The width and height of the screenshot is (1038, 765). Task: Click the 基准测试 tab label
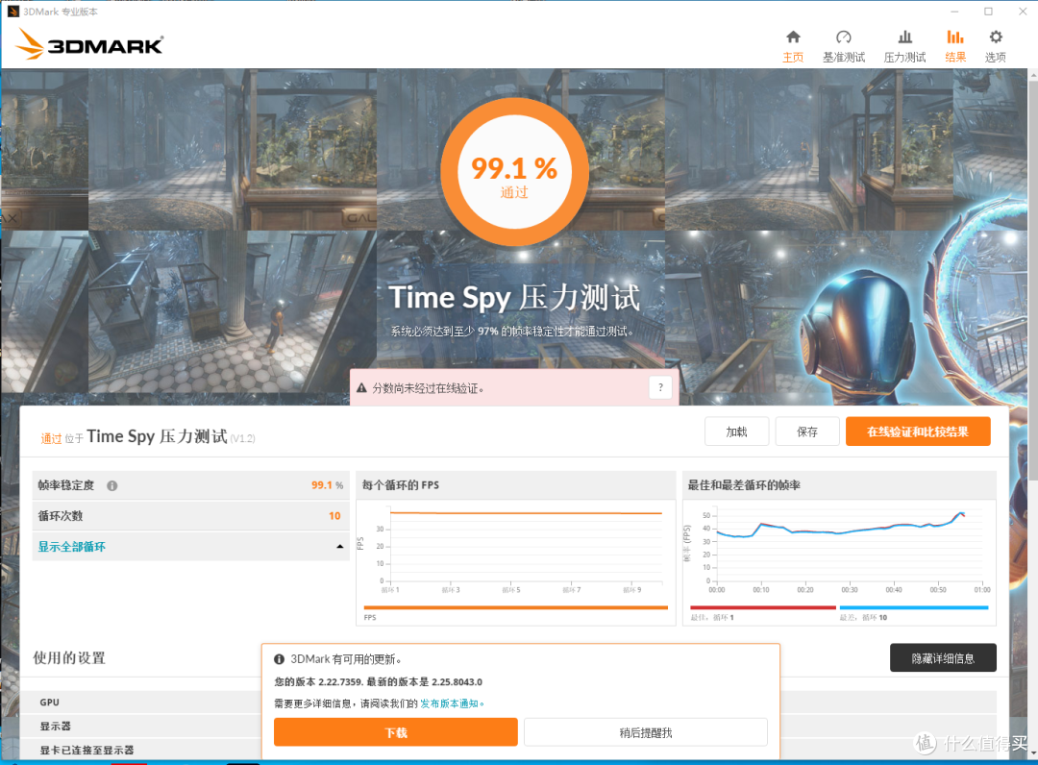point(844,57)
